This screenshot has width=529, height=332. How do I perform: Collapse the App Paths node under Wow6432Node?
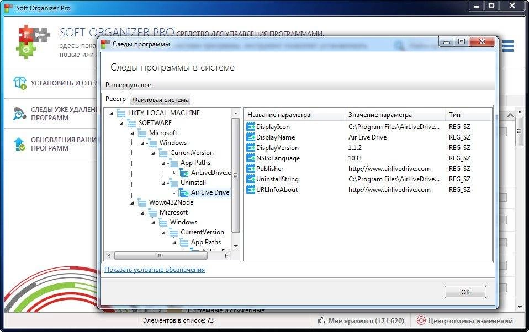click(174, 243)
